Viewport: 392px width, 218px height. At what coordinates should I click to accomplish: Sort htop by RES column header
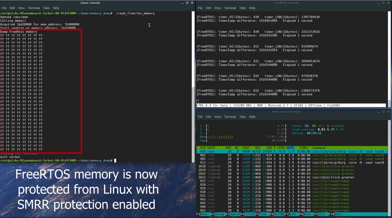(x=258, y=148)
